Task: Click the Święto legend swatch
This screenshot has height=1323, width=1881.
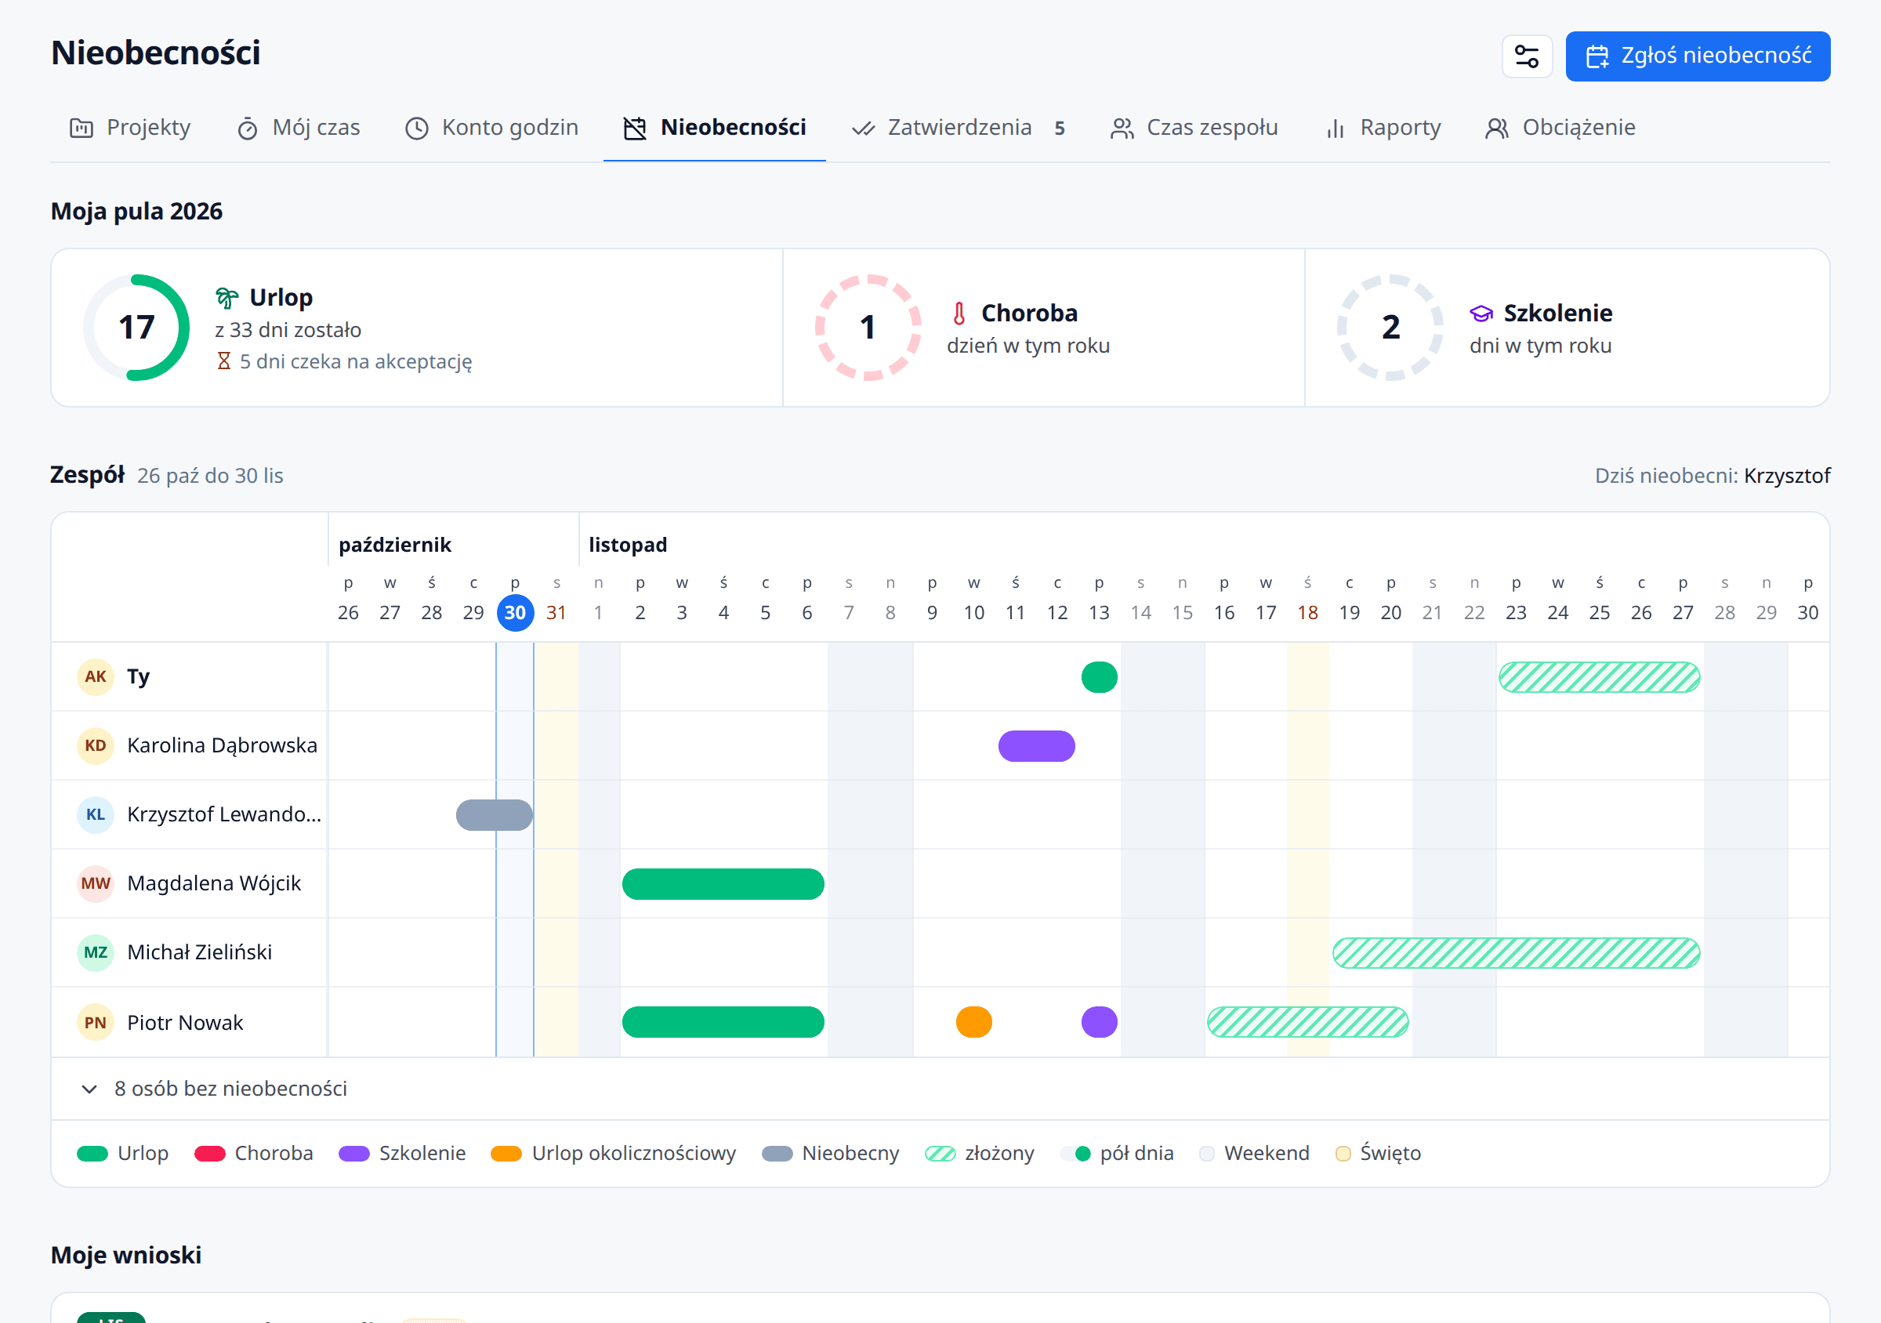Action: click(1343, 1154)
